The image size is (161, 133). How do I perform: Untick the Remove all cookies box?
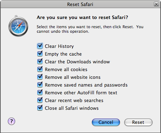[x=40, y=69]
